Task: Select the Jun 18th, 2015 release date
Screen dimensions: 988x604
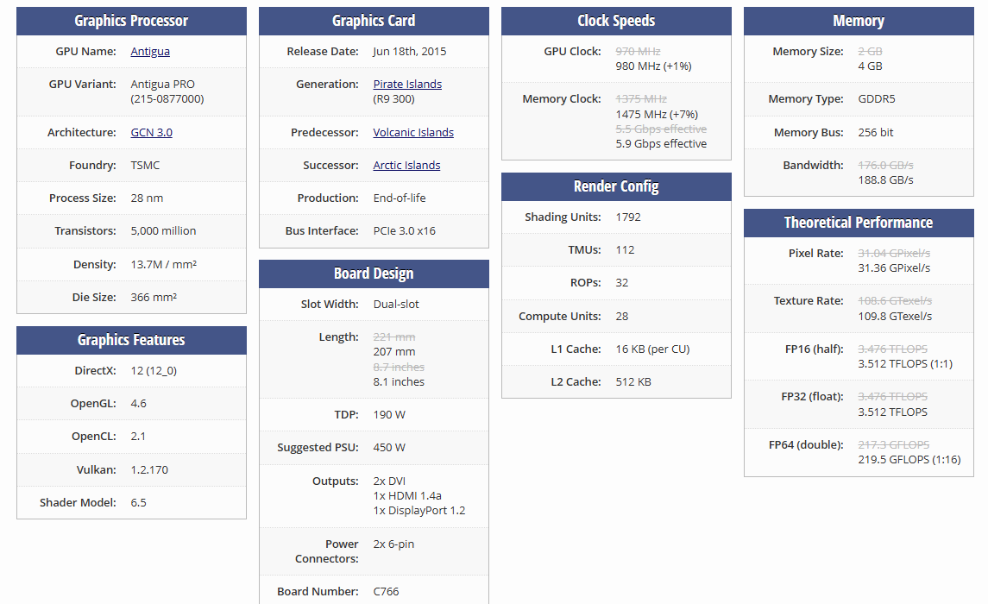Action: pos(410,52)
